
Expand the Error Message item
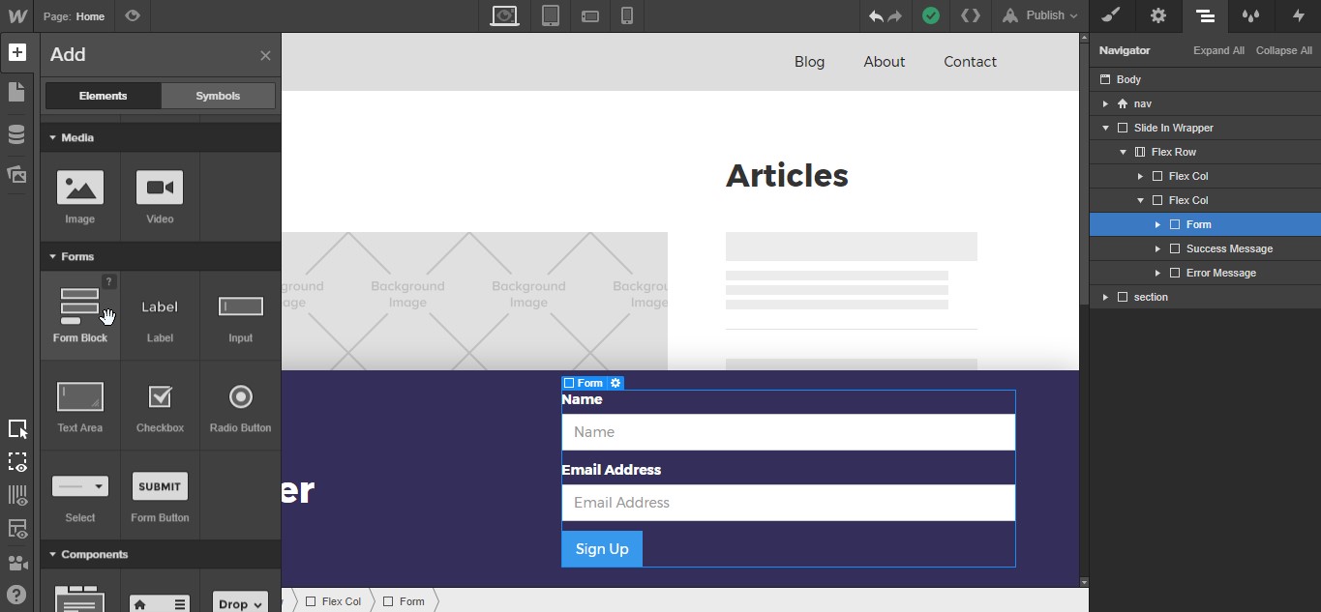tap(1157, 273)
